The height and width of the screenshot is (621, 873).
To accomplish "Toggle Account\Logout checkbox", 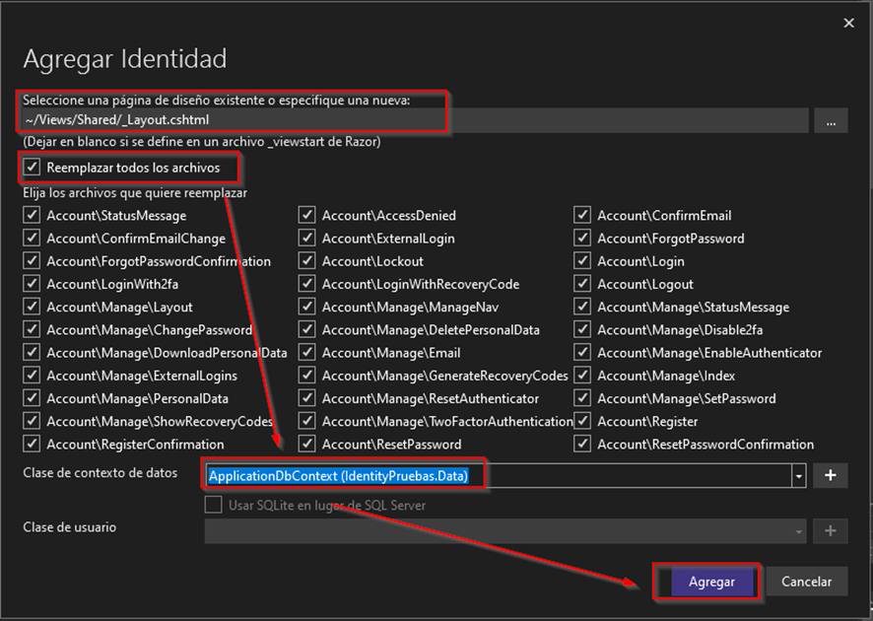I will (x=582, y=285).
